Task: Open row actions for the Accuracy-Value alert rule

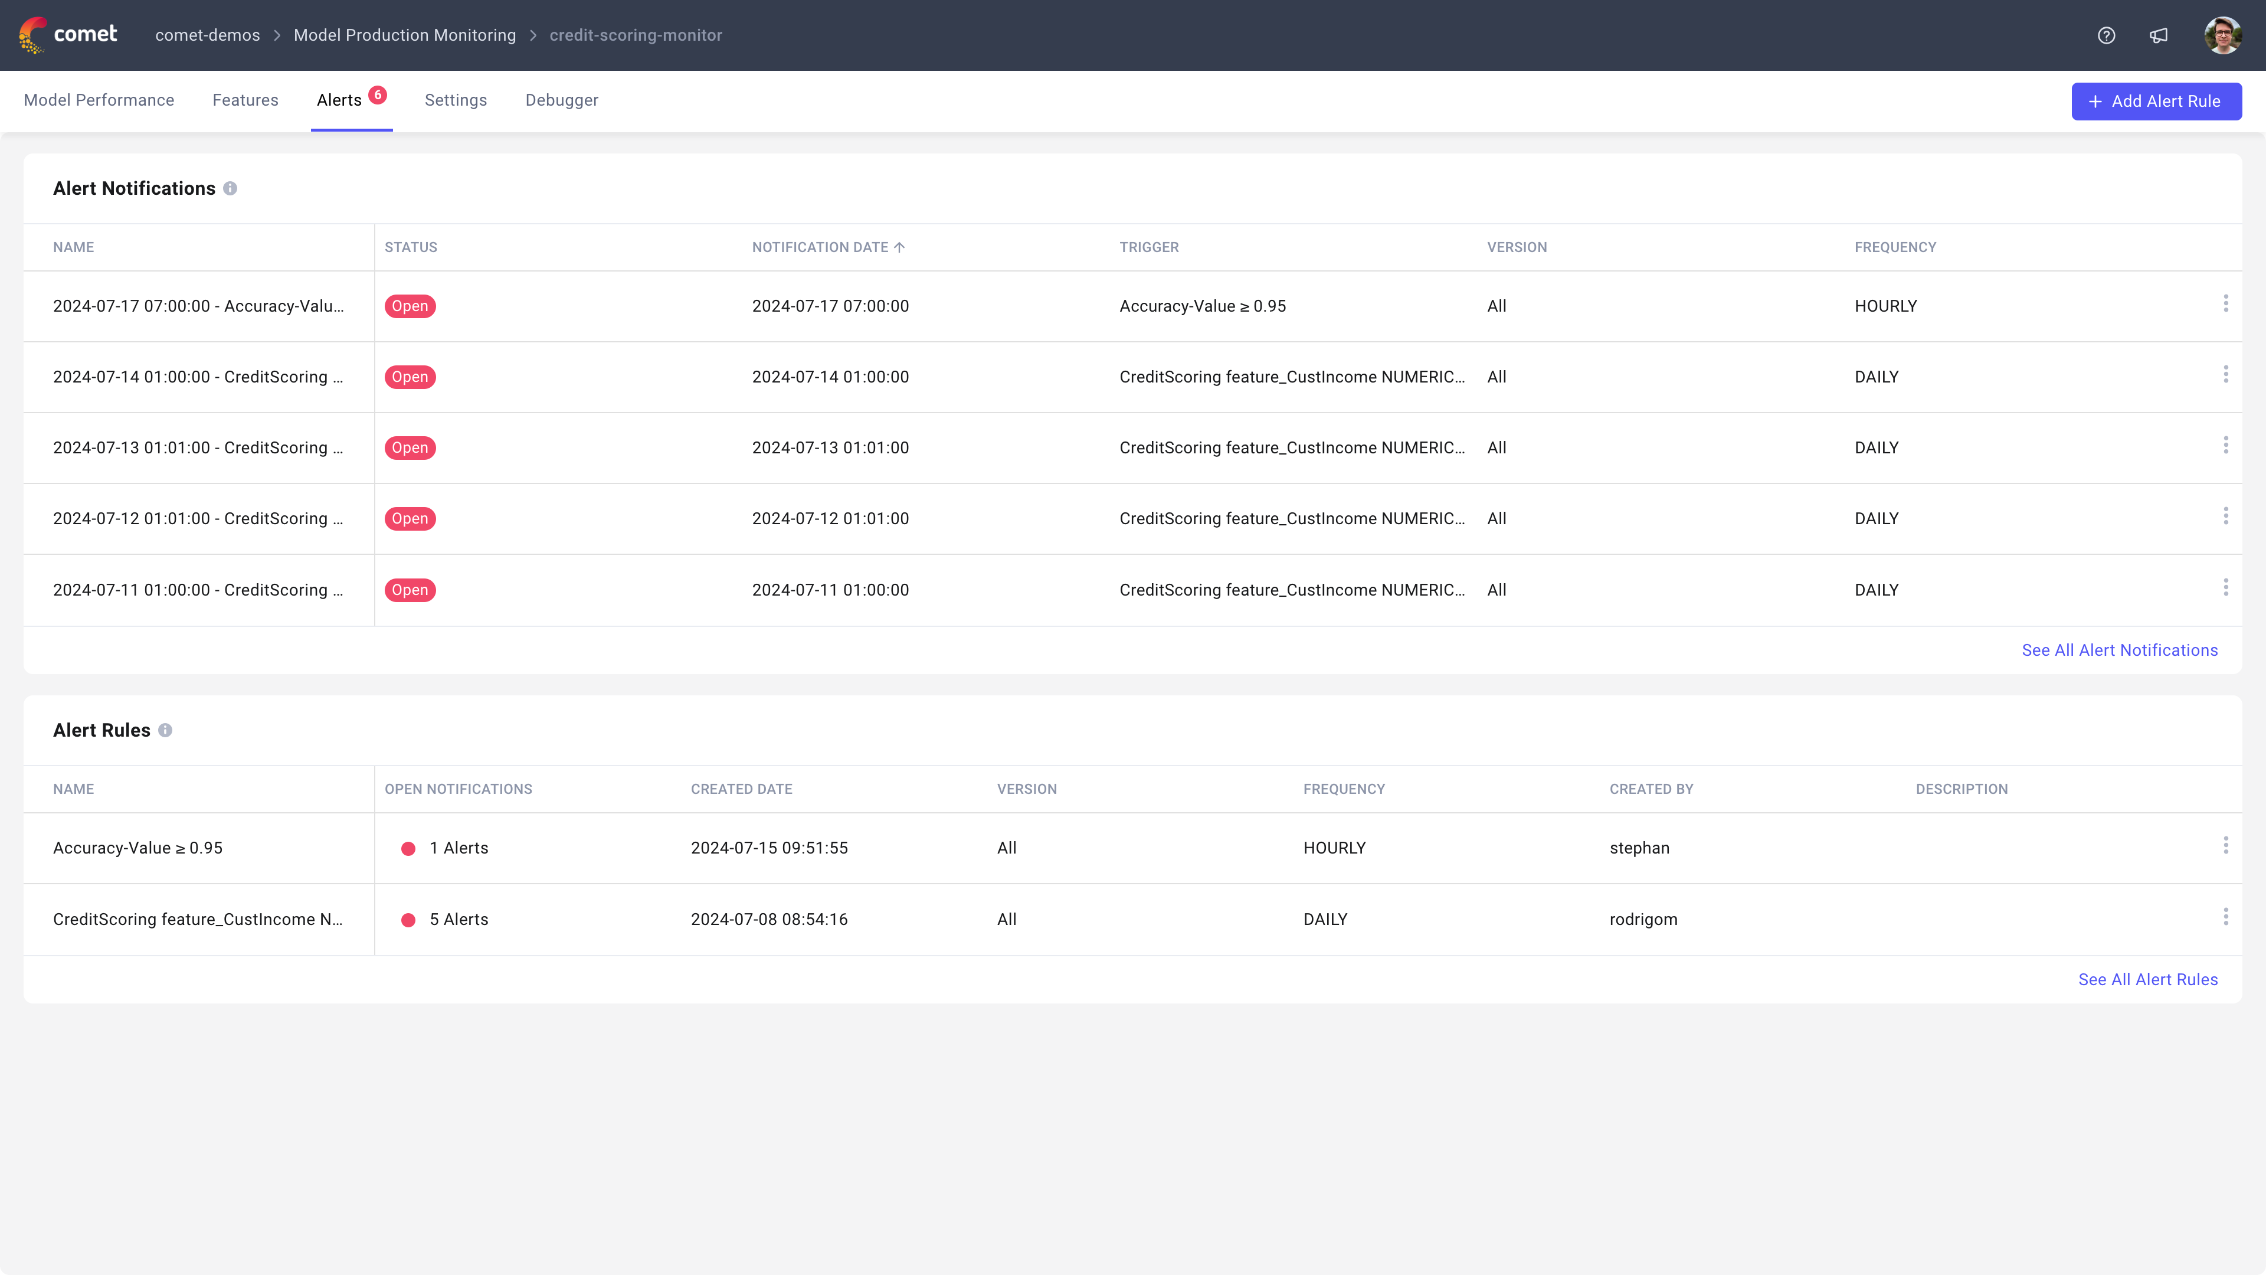Action: pos(2226,845)
